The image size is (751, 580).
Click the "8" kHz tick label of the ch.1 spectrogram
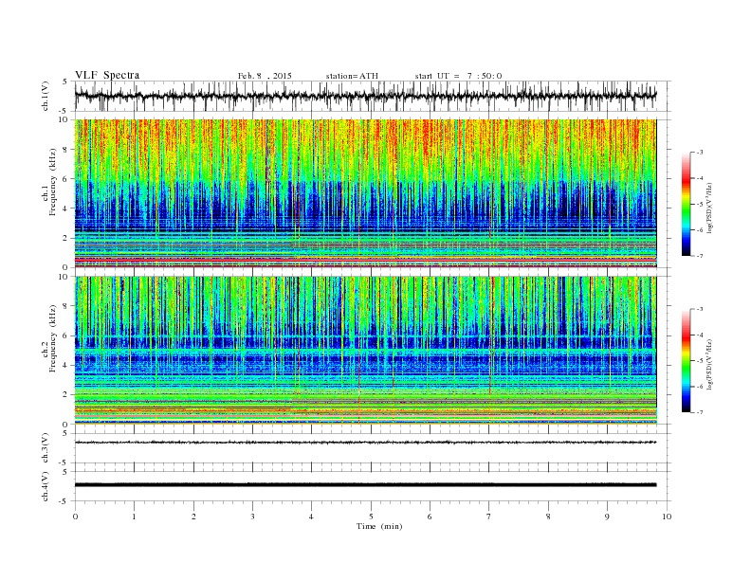66,150
